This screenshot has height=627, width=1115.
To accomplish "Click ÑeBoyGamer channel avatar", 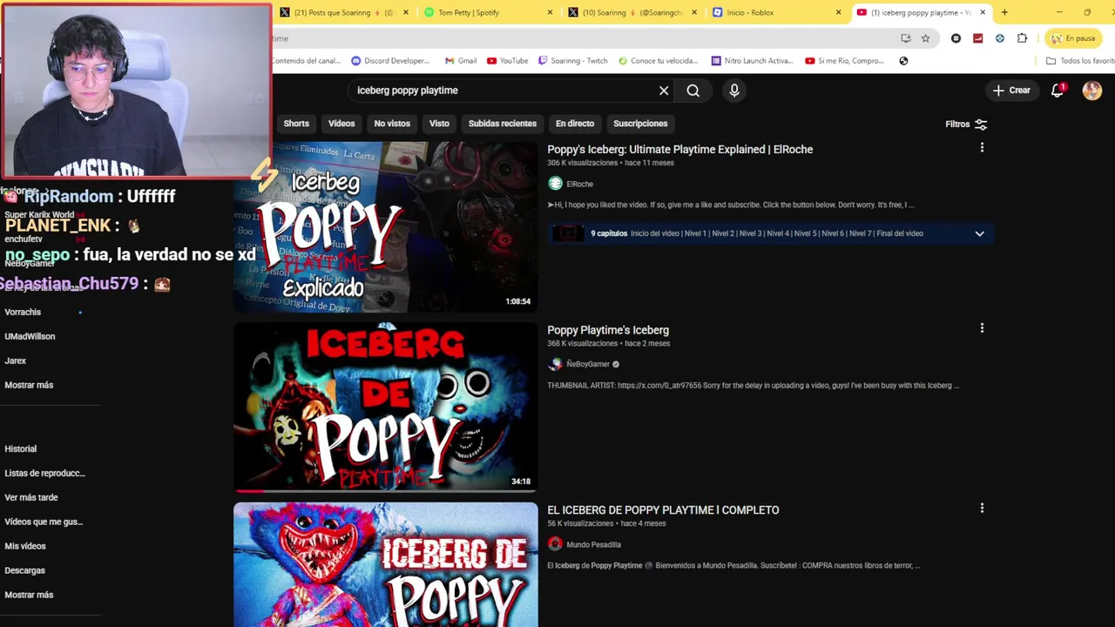I will pos(555,364).
